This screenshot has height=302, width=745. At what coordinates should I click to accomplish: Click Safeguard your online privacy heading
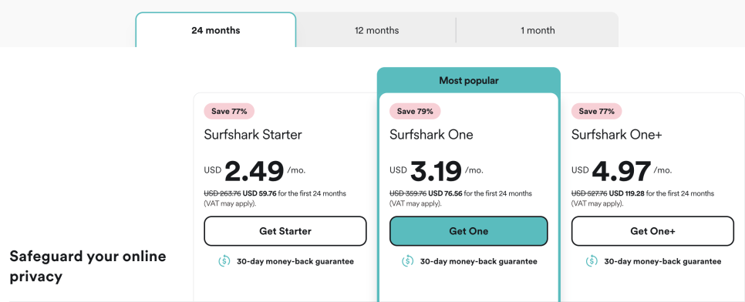pos(88,267)
